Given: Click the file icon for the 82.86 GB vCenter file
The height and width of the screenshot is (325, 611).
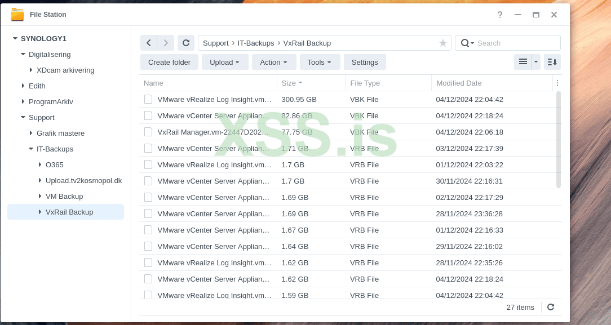Looking at the screenshot, I should 148,115.
